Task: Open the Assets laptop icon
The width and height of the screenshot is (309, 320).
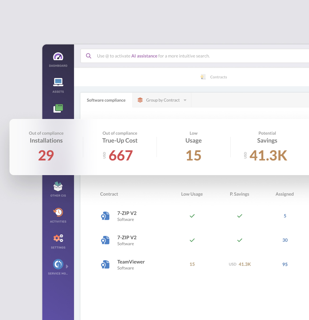Action: pyautogui.click(x=58, y=82)
